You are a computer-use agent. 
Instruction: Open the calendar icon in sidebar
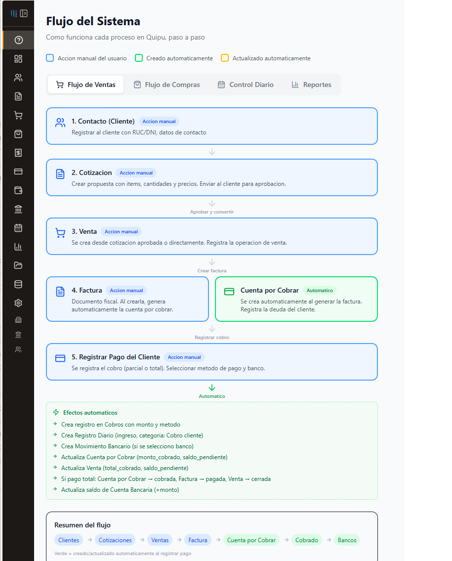18,228
